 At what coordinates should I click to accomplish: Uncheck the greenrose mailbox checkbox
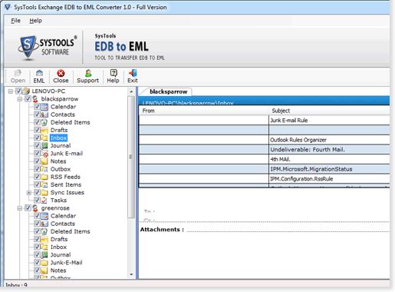point(28,207)
